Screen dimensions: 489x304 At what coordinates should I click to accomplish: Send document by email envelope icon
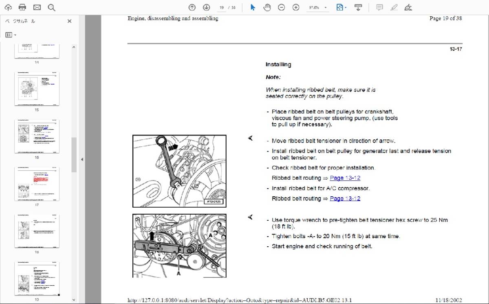click(x=37, y=7)
